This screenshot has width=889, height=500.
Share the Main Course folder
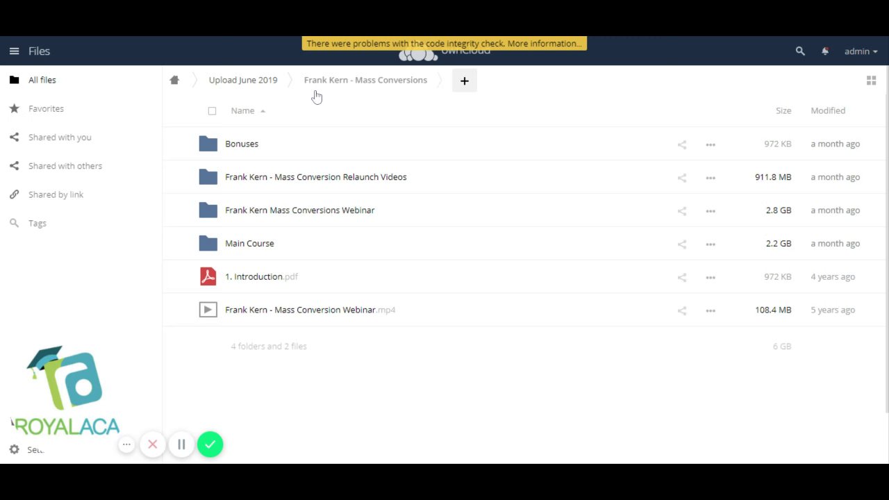(682, 244)
